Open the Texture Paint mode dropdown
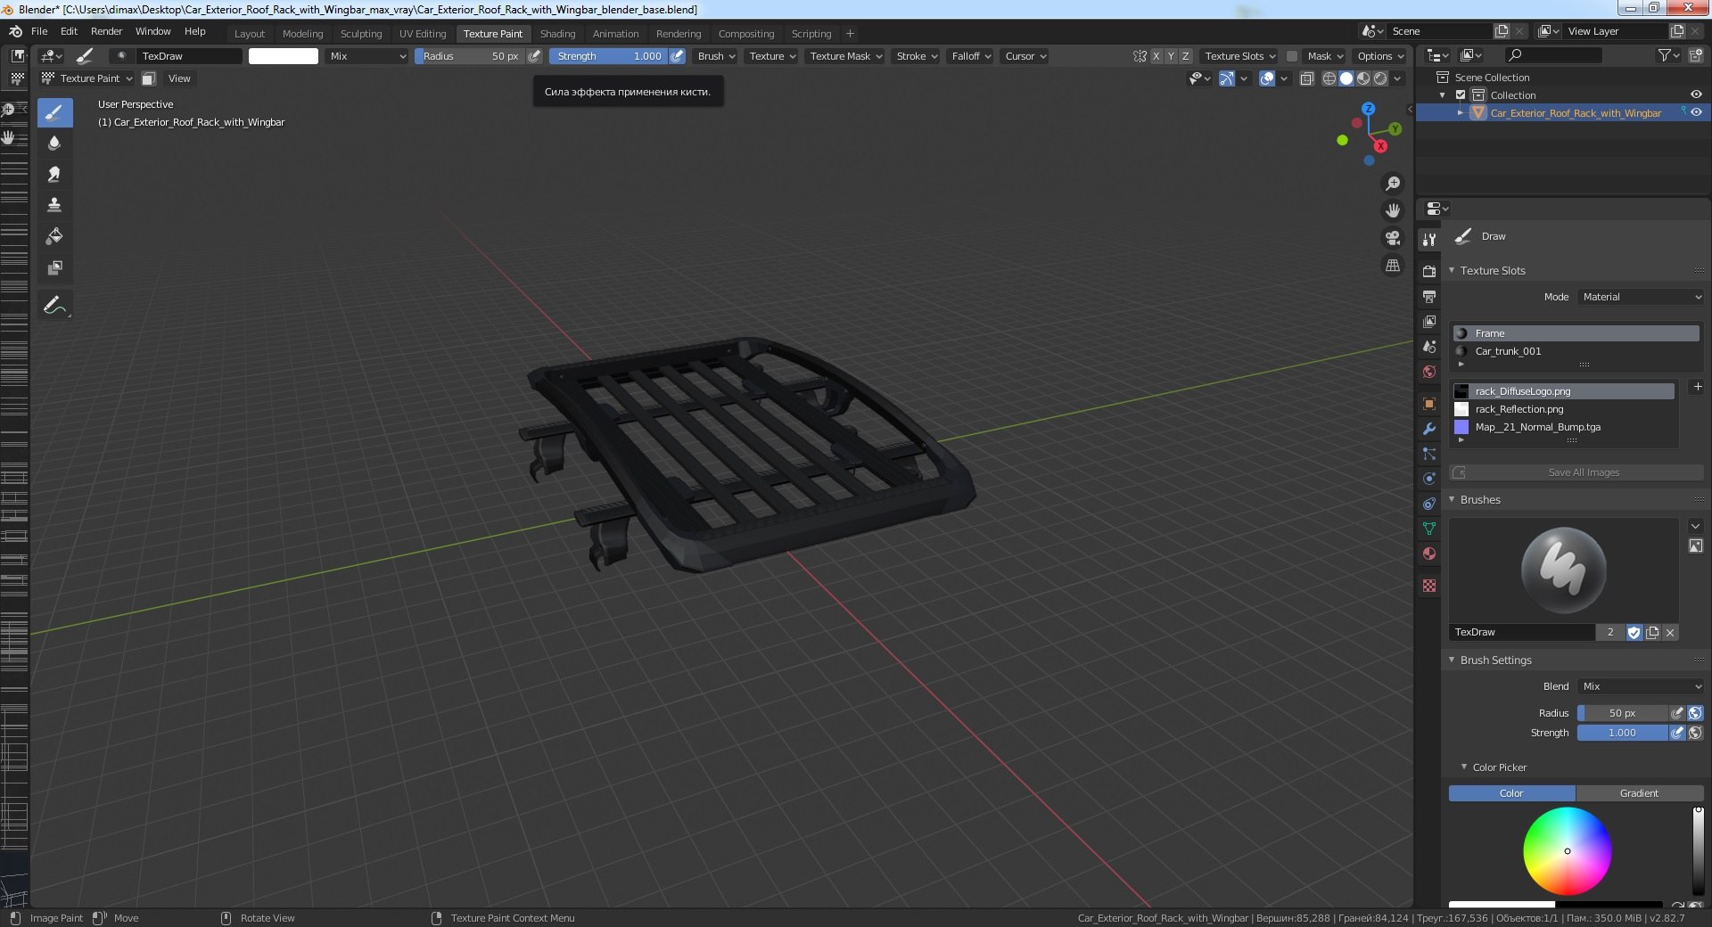Image resolution: width=1712 pixels, height=927 pixels. click(87, 78)
